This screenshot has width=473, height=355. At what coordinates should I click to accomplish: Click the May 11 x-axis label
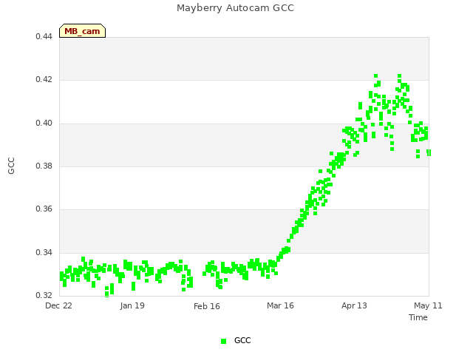[428, 305]
